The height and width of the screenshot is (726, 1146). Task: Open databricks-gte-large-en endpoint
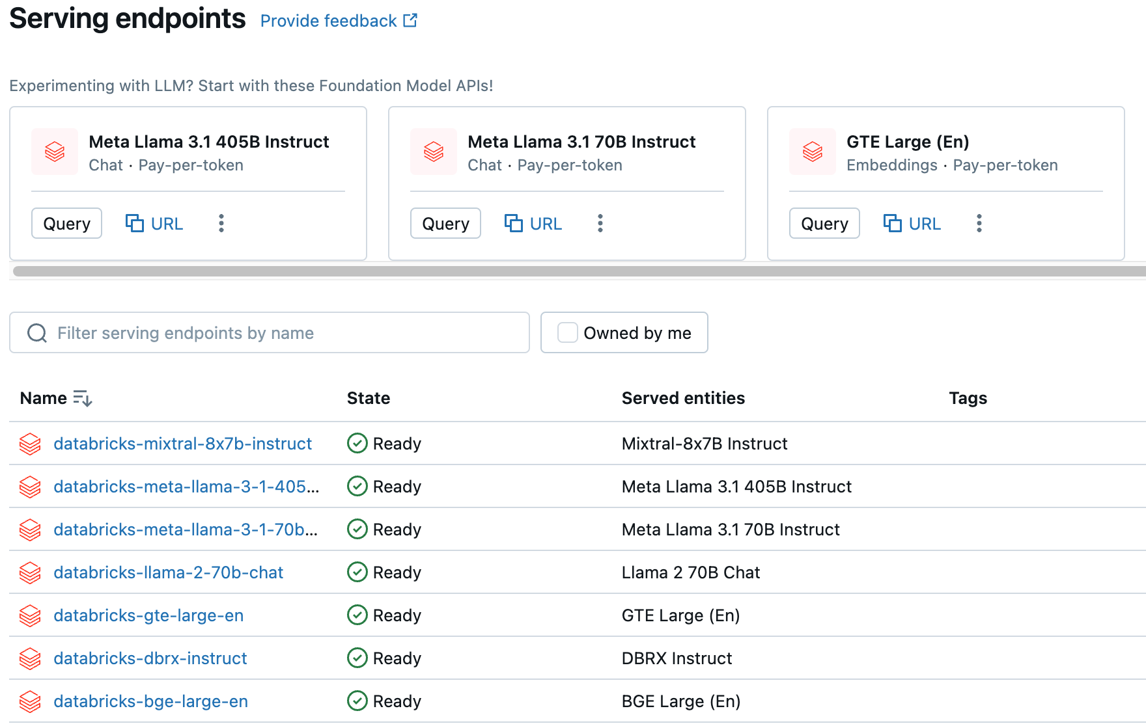[x=148, y=615]
